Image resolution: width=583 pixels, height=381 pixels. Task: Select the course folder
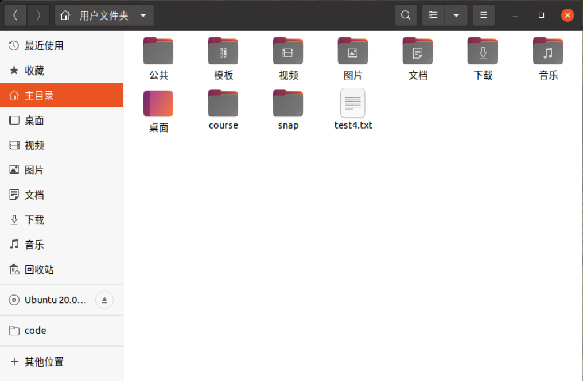[x=223, y=101]
